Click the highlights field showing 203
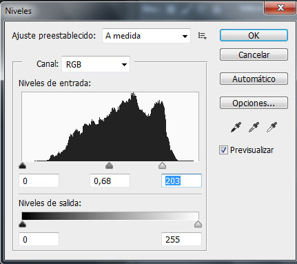 [181, 181]
